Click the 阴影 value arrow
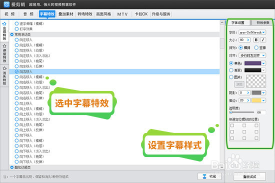 248,92
